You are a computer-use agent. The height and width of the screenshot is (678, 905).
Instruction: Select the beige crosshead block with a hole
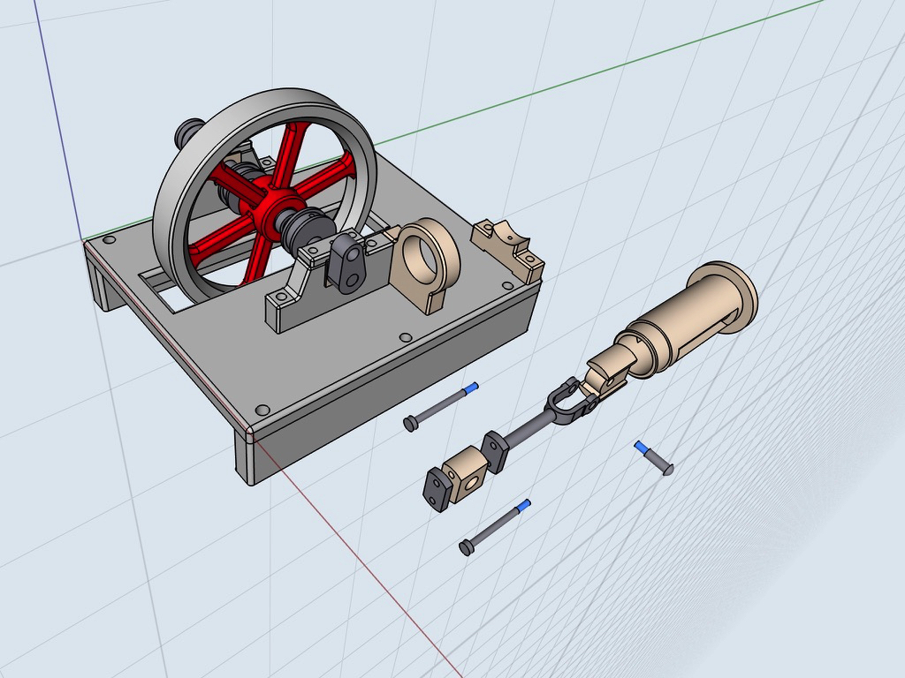[x=466, y=474]
